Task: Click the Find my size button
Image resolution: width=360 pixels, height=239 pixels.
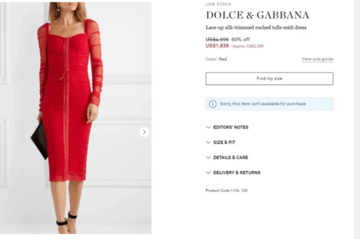Action: click(x=269, y=79)
